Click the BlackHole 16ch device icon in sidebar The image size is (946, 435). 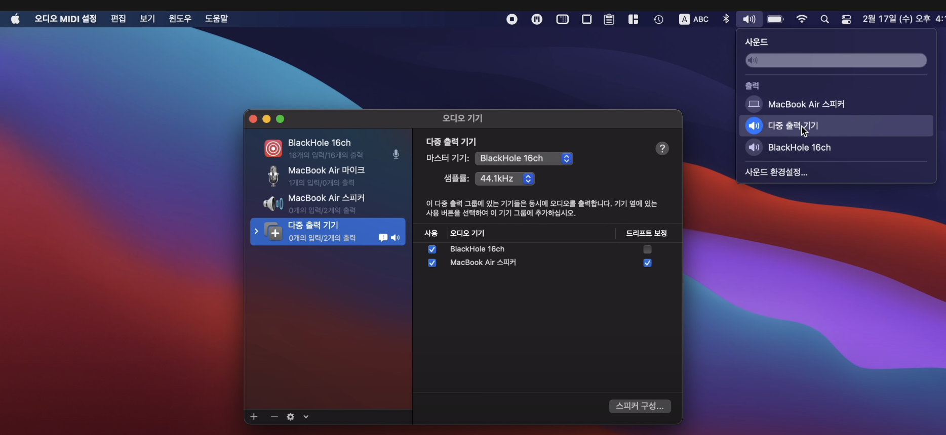pos(273,148)
